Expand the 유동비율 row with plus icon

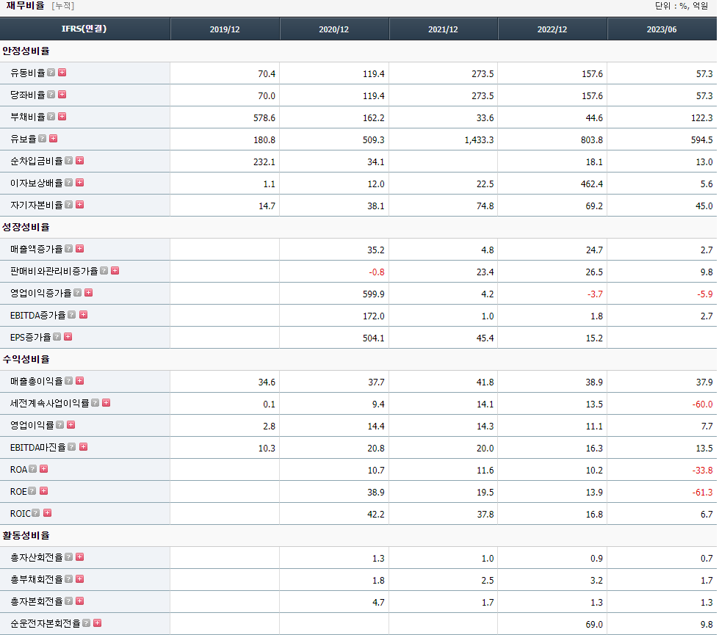coord(62,73)
